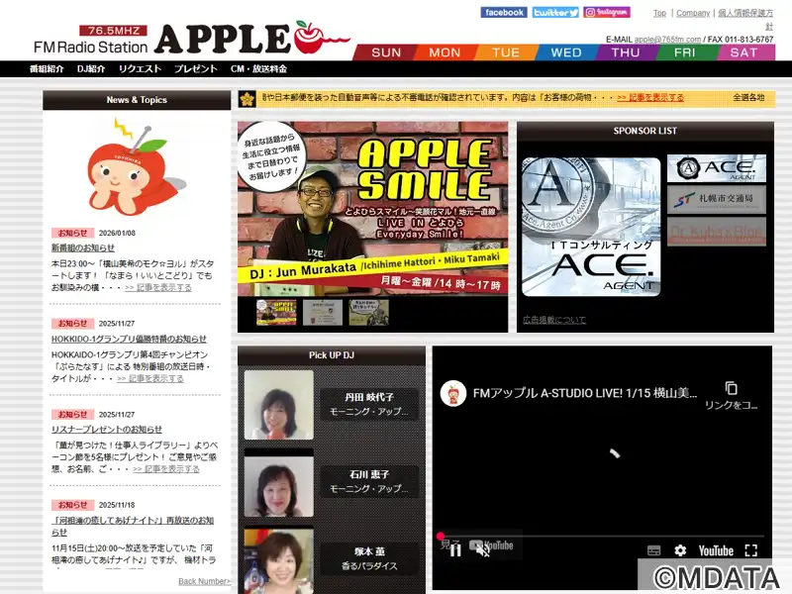Select the first Apple Smile slide thumbnail
This screenshot has height=594, width=792.
coord(276,312)
